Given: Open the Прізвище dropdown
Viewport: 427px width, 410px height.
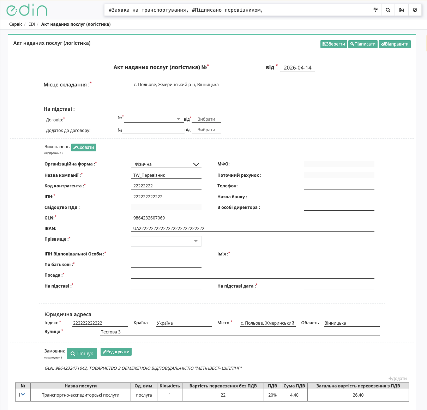Looking at the screenshot, I should (196, 241).
